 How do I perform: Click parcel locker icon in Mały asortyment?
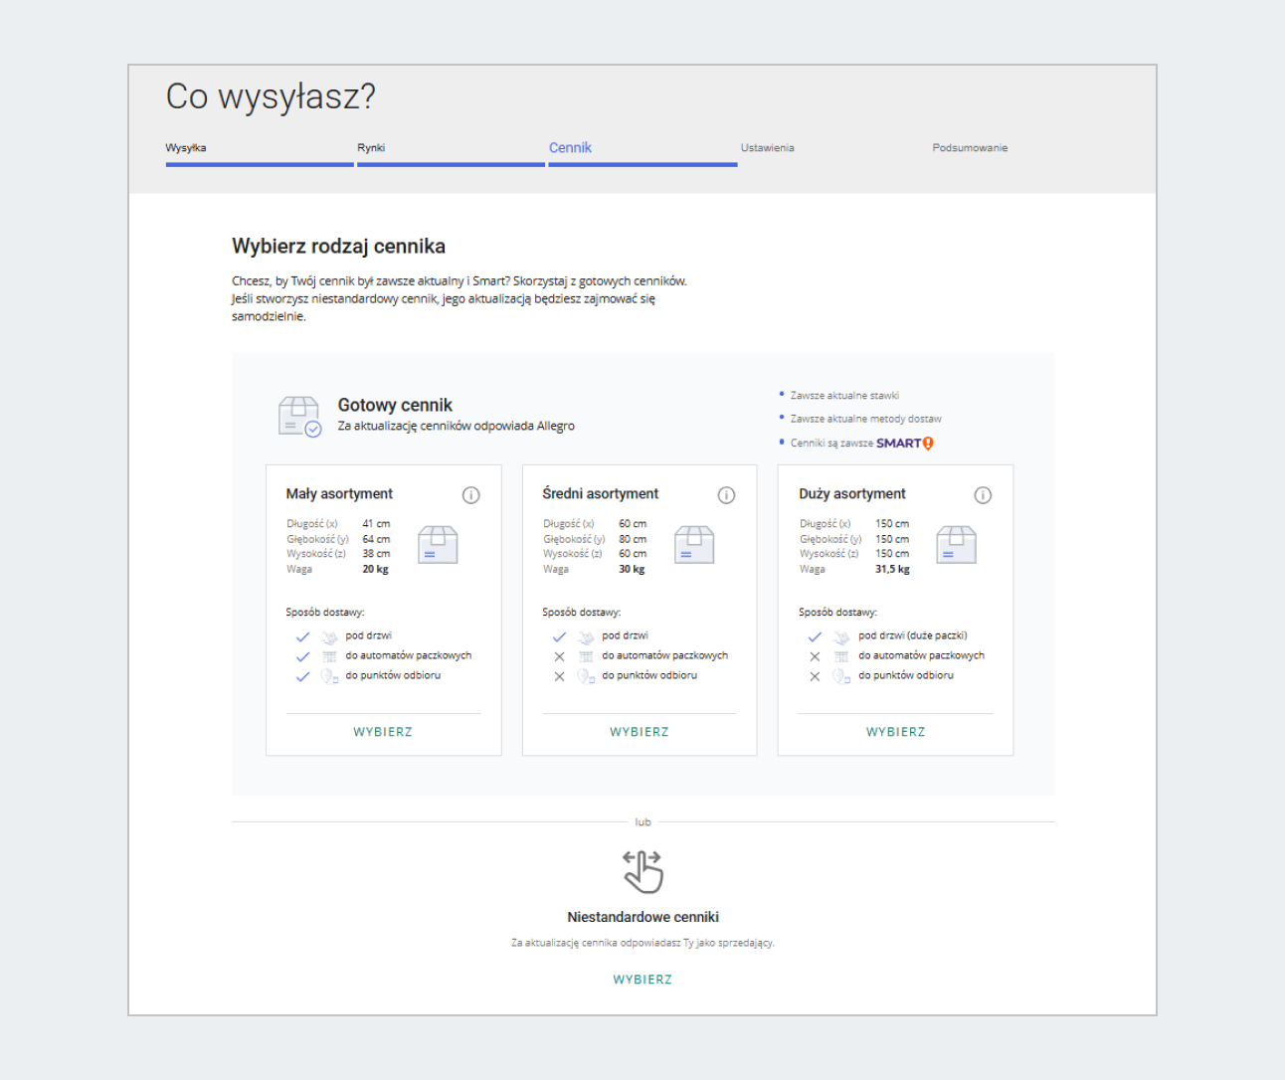(329, 656)
